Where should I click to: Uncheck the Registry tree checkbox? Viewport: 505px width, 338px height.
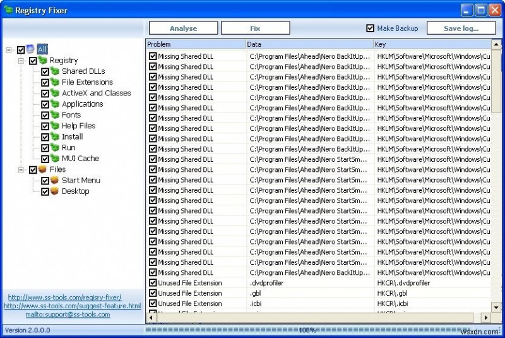pos(33,61)
